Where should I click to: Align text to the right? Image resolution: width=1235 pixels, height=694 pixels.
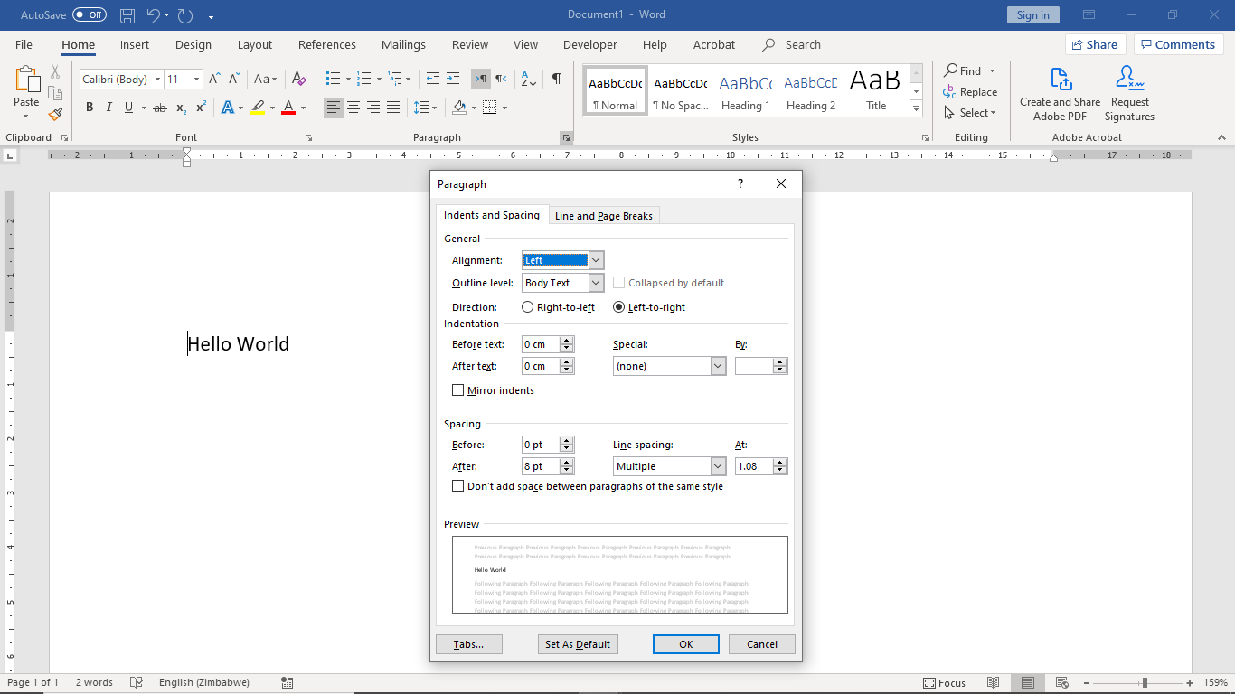coord(373,108)
